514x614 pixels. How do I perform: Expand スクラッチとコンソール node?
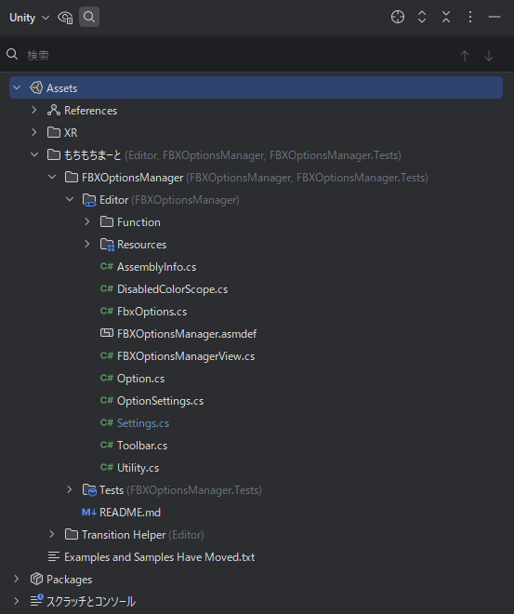17,601
